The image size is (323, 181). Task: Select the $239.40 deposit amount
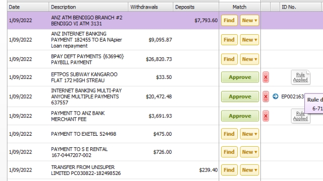click(208, 170)
